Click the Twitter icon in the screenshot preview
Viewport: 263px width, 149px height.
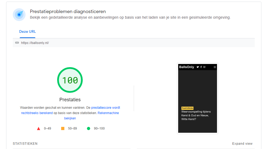pyautogui.click(x=198, y=67)
